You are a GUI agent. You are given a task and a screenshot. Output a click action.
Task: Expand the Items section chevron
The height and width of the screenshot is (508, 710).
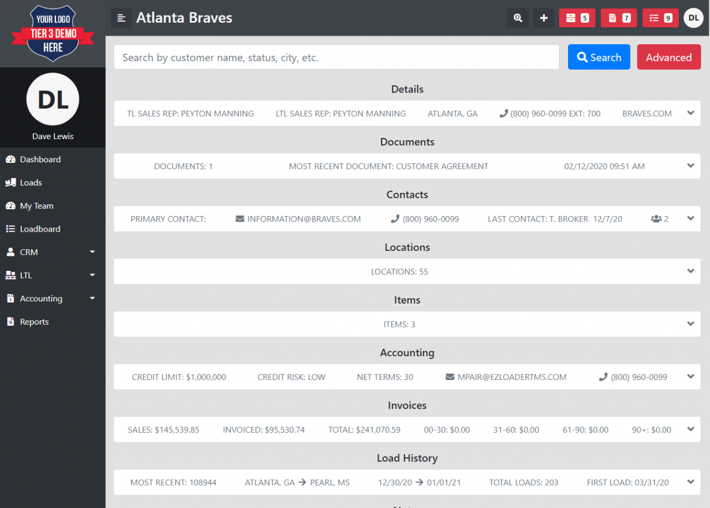691,324
